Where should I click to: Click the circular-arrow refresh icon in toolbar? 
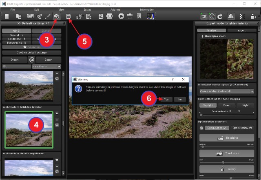pyautogui.click(x=220, y=16)
